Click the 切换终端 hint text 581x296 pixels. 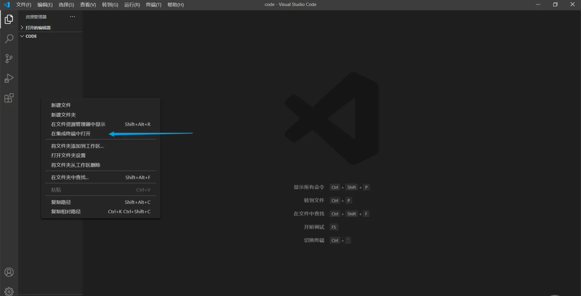pyautogui.click(x=314, y=240)
